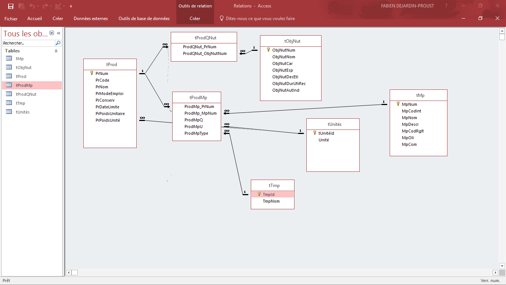The image size is (506, 285).
Task: Click the magnifier search icon
Action: tap(58, 43)
